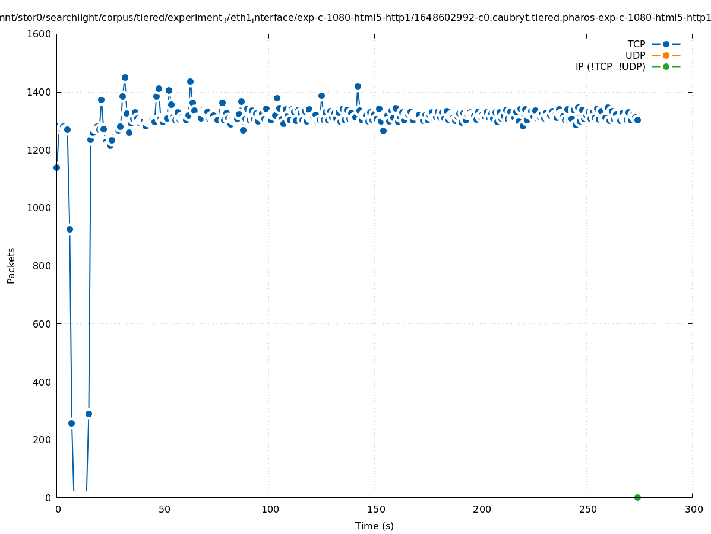Click the TCP data point near 927 packets
Viewport: 711px width, 534px height.
pos(69,229)
